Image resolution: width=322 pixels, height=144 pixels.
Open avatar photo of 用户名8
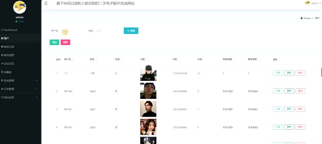[x=148, y=91]
